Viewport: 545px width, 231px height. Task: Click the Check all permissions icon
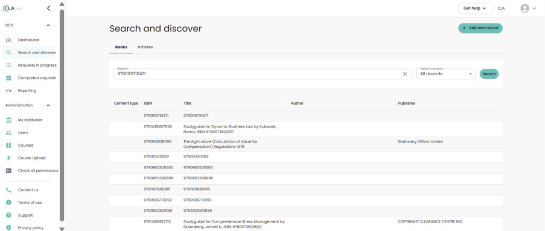pyautogui.click(x=8, y=171)
